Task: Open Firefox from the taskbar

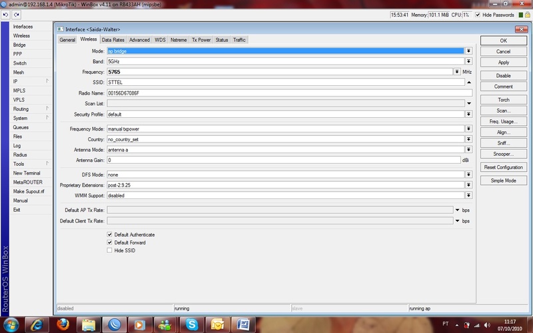Action: click(63, 325)
